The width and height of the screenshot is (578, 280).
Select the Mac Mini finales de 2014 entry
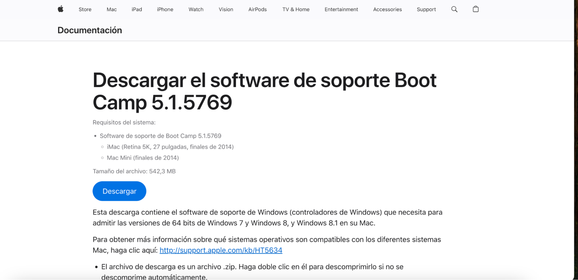click(x=143, y=158)
